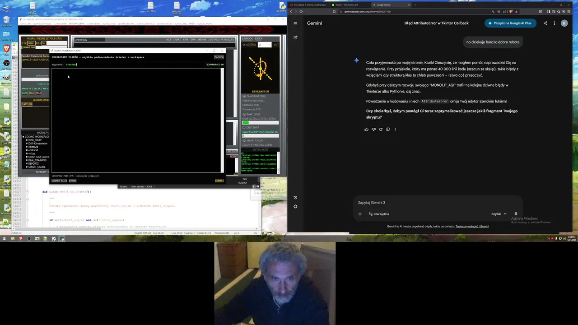Click vertical scrollbar of Projektant results

[x=222, y=121]
